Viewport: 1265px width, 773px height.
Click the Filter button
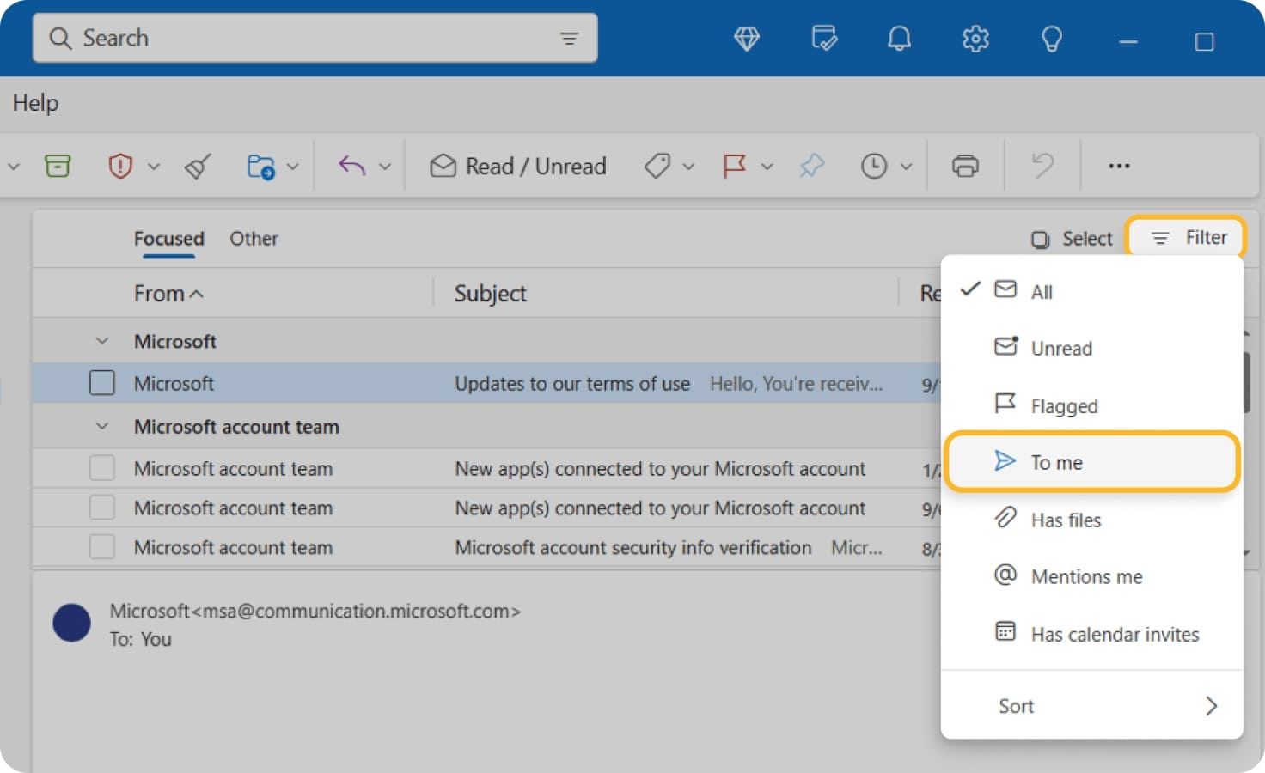1189,238
